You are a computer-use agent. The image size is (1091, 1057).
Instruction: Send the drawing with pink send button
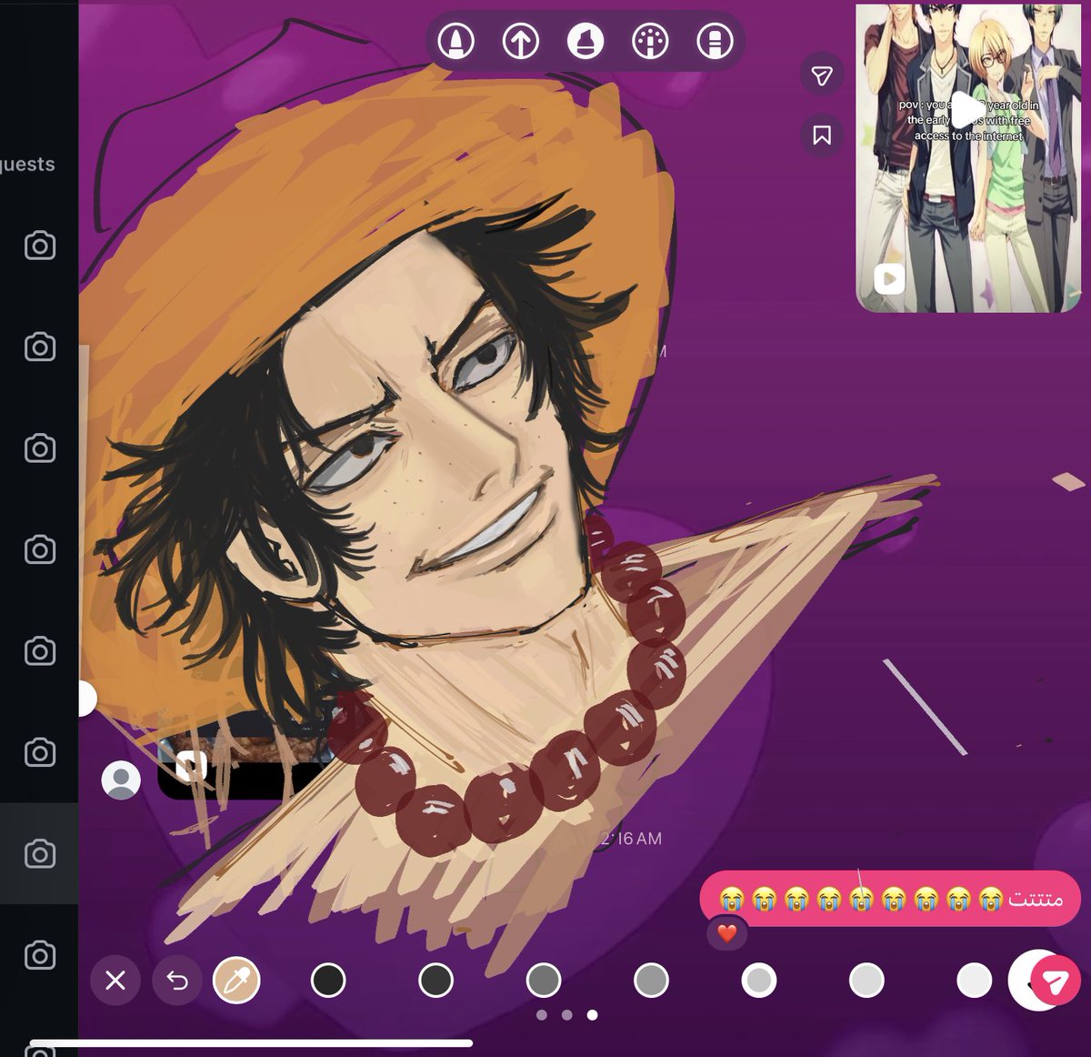1055,981
